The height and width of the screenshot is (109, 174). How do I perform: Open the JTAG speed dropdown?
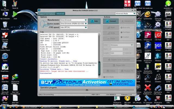coord(74,27)
